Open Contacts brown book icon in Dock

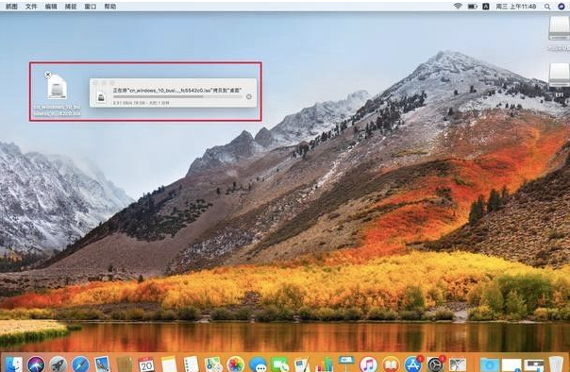pos(125,364)
